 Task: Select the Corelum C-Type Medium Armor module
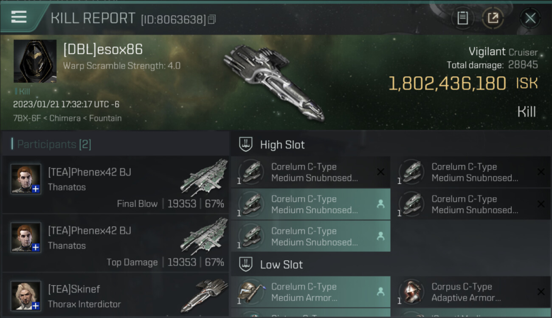pyautogui.click(x=310, y=292)
